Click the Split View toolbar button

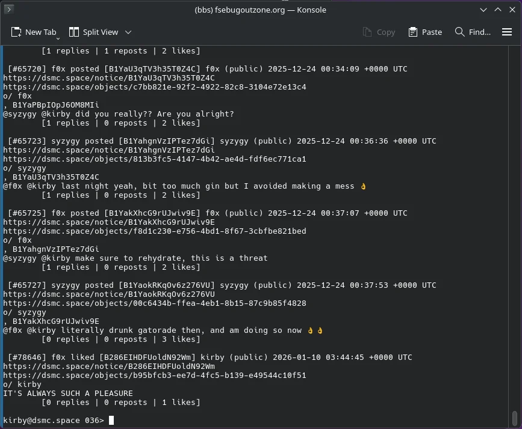93,32
